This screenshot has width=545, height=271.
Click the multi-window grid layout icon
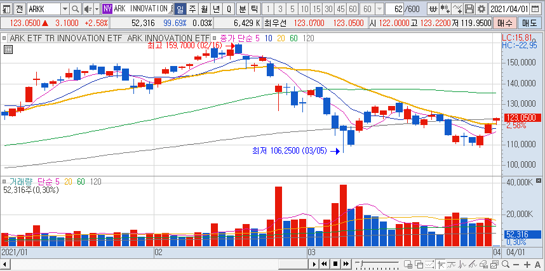pos(408,265)
